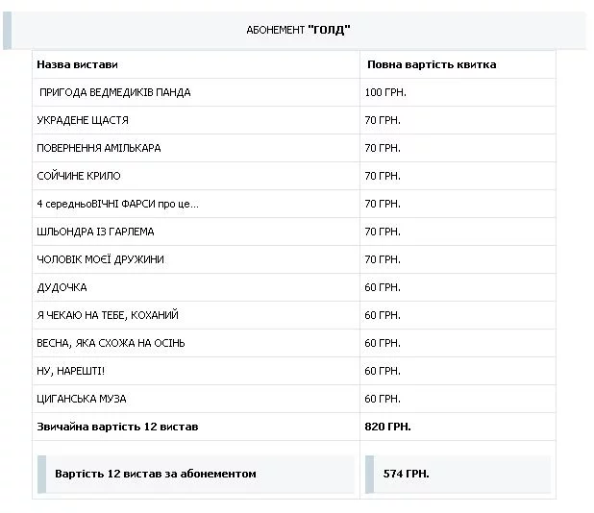The height and width of the screenshot is (513, 594).
Task: Click the 574 ГРН. subscription price
Action: pyautogui.click(x=406, y=474)
